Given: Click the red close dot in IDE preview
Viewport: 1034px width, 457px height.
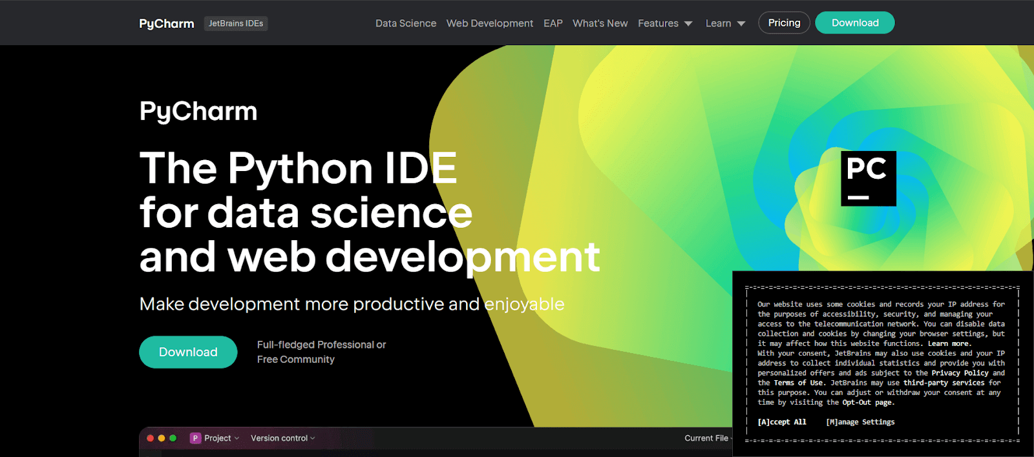Looking at the screenshot, I should 150,438.
